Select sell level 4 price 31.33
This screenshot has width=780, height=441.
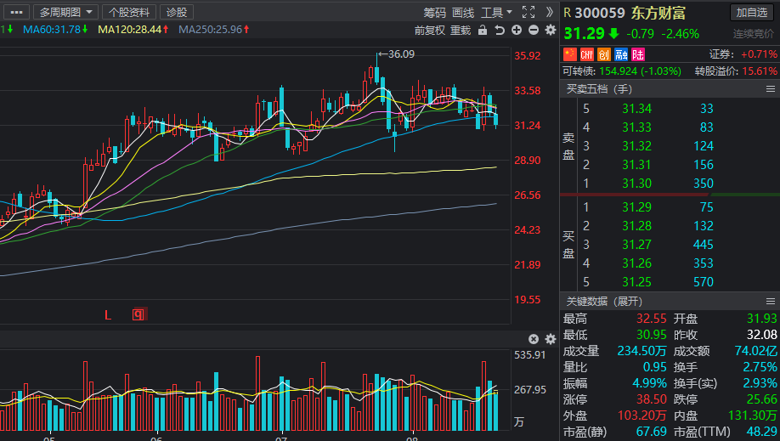coord(636,127)
